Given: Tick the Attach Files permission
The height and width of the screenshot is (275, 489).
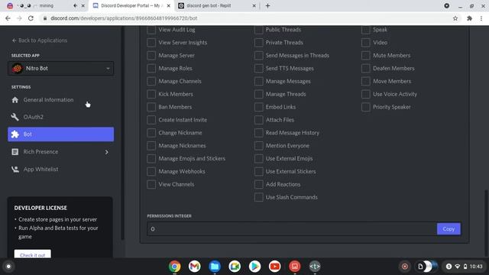Looking at the screenshot, I should point(258,120).
